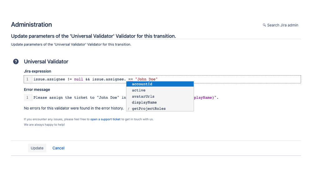
Task: Click the underlined == operator in expression
Action: point(131,79)
